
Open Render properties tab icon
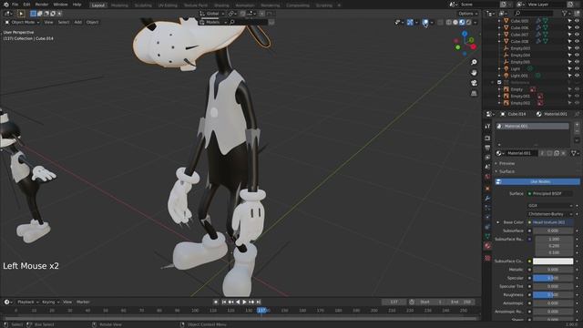coord(487,138)
